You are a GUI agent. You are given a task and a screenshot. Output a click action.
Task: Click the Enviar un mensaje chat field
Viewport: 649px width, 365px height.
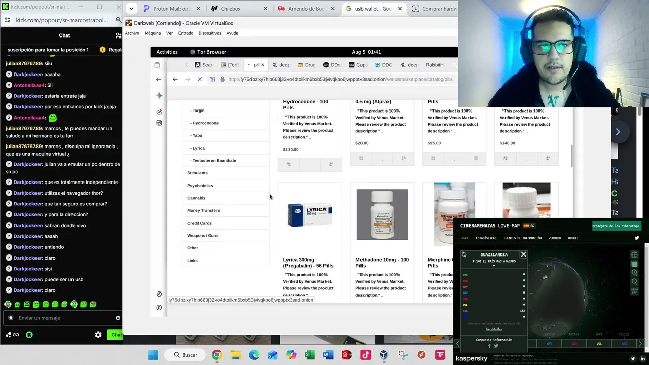pyautogui.click(x=63, y=318)
